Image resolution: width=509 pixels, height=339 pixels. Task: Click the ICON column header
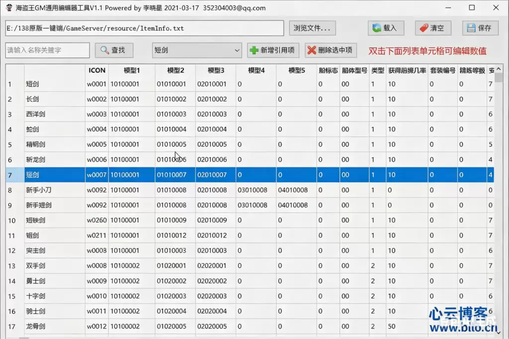click(96, 70)
